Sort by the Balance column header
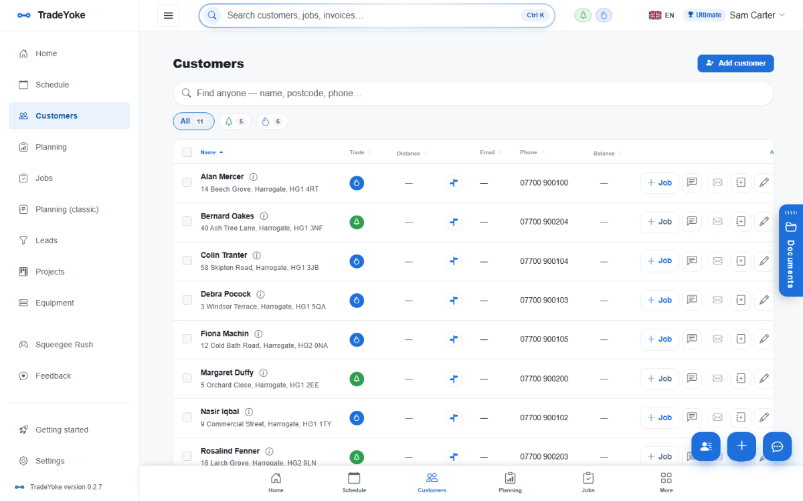The width and height of the screenshot is (803, 501). click(608, 153)
